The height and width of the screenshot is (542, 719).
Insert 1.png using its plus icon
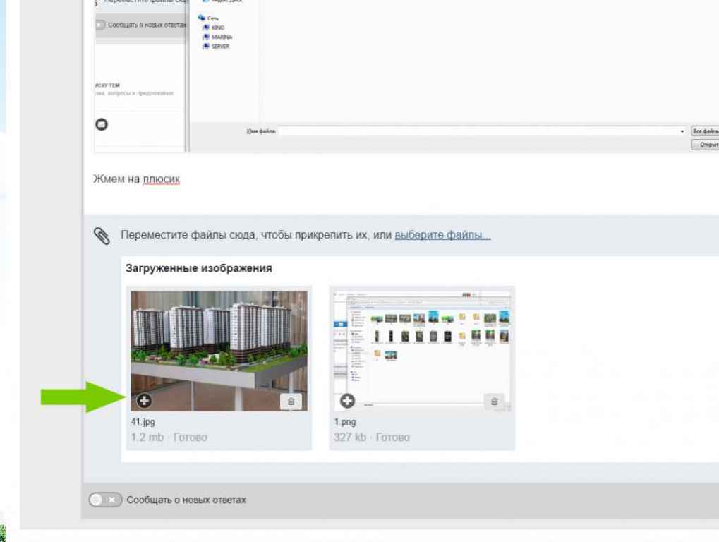348,401
